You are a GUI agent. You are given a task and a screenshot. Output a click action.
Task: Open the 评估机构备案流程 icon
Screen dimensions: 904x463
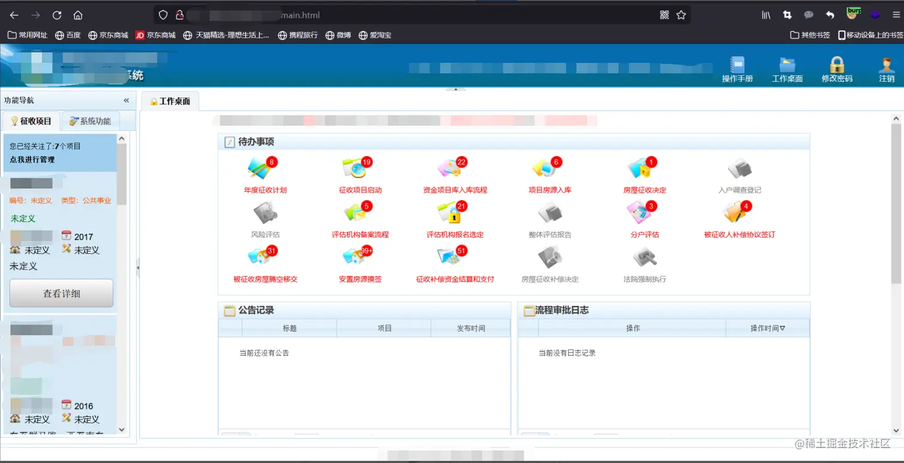(356, 213)
